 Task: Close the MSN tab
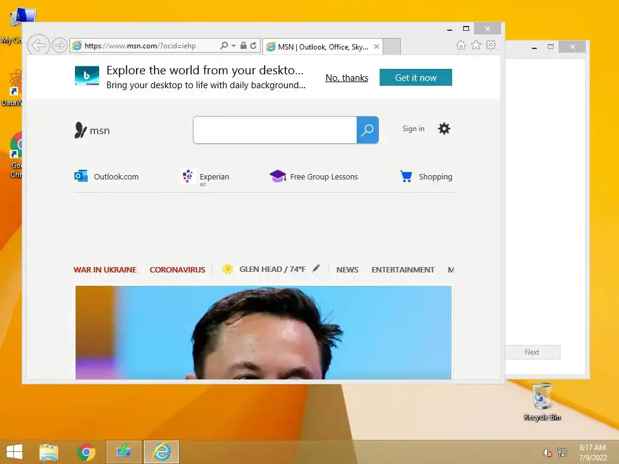tap(377, 47)
